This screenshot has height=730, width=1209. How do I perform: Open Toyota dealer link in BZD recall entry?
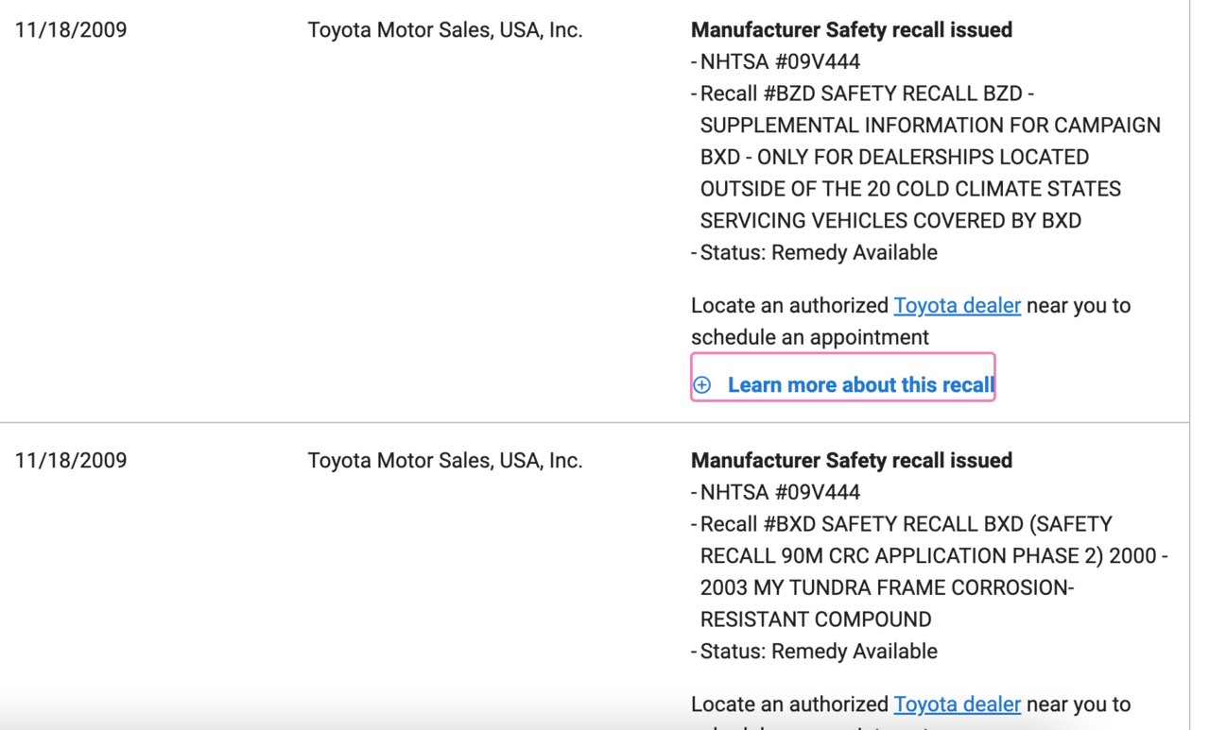pyautogui.click(x=958, y=306)
